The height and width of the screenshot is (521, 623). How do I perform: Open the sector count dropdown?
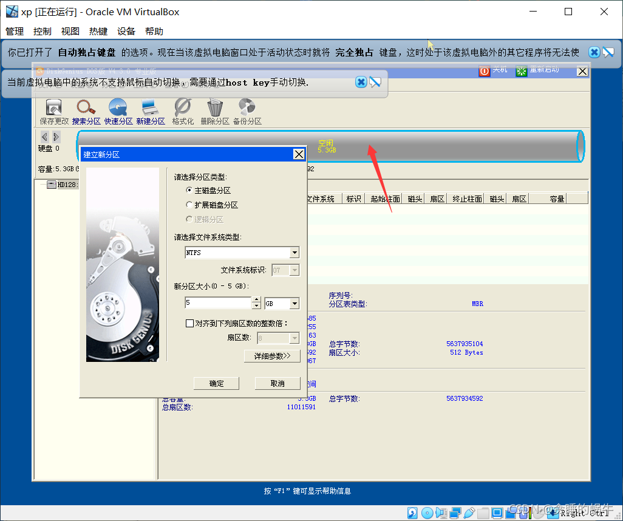[x=294, y=338]
